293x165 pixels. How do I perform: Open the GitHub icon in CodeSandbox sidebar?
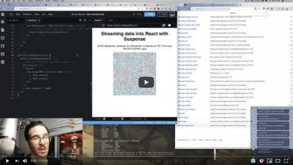(x=3, y=46)
